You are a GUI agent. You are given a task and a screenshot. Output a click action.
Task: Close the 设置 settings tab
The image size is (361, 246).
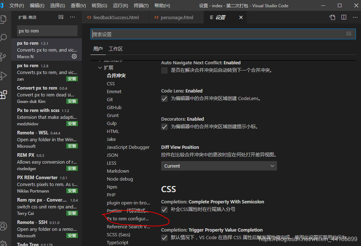coord(241,17)
